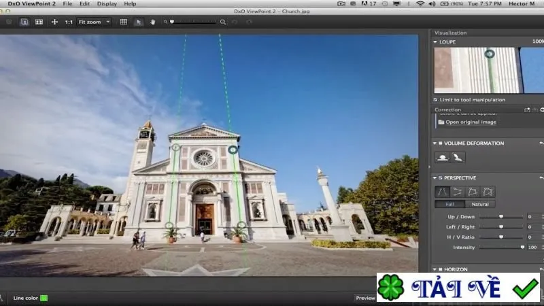
Task: Switch to side-by-side compare view
Action: (x=39, y=22)
